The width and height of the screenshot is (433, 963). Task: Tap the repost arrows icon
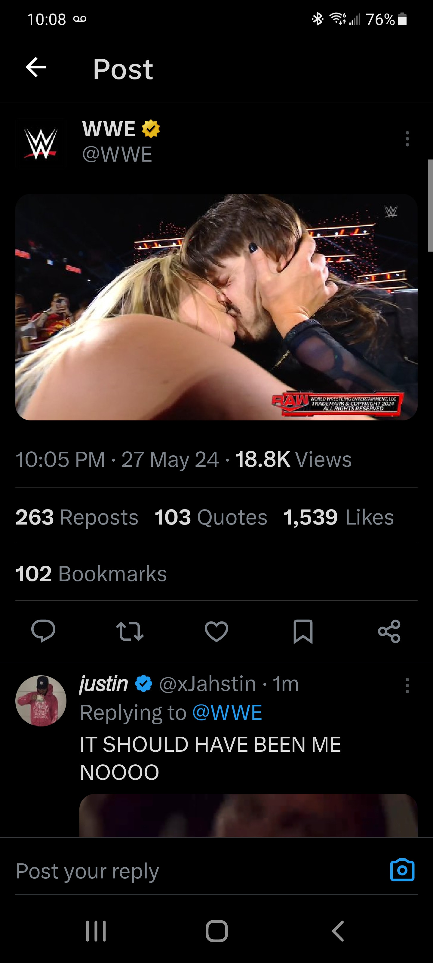130,631
